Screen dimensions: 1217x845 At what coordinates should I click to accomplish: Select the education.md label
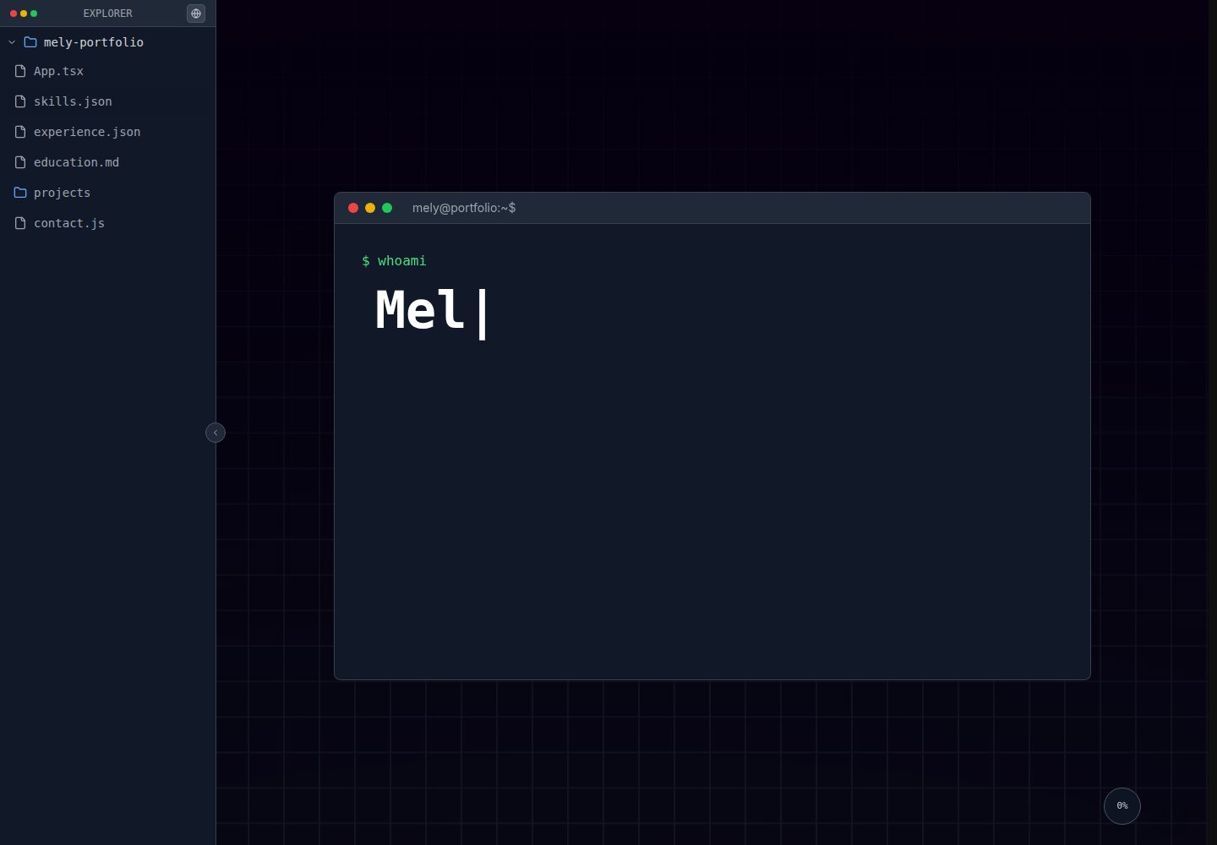(x=76, y=162)
